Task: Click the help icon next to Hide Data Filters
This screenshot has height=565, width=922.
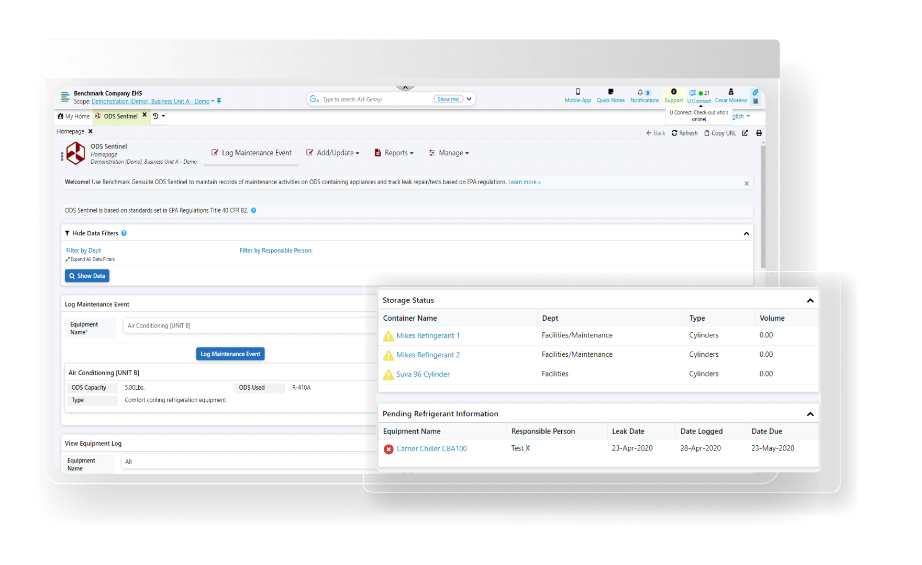Action: pos(124,233)
